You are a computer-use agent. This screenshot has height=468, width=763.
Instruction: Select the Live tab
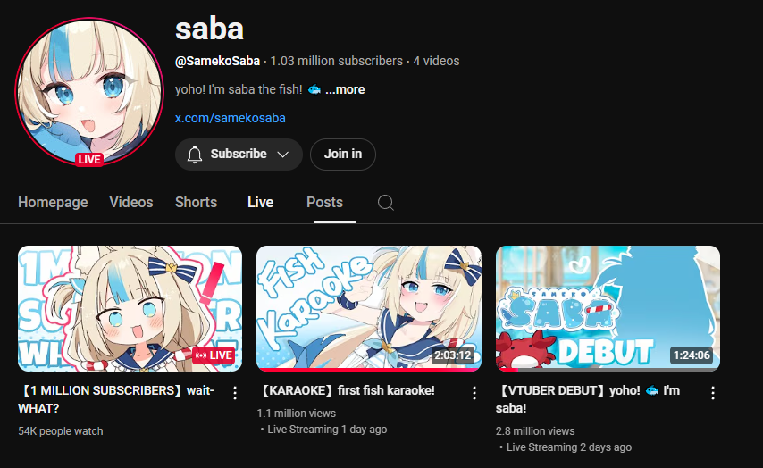[x=260, y=203]
